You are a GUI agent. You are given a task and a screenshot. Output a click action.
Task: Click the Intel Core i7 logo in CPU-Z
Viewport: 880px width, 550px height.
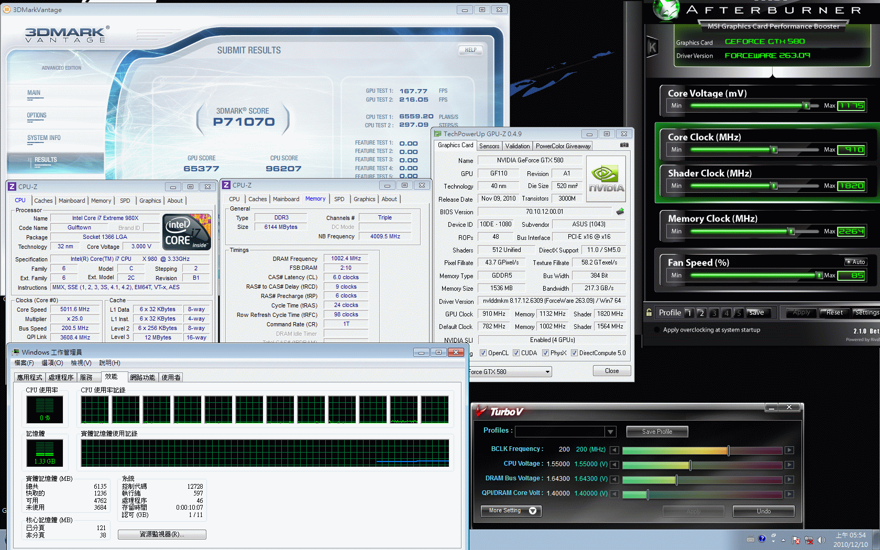187,232
